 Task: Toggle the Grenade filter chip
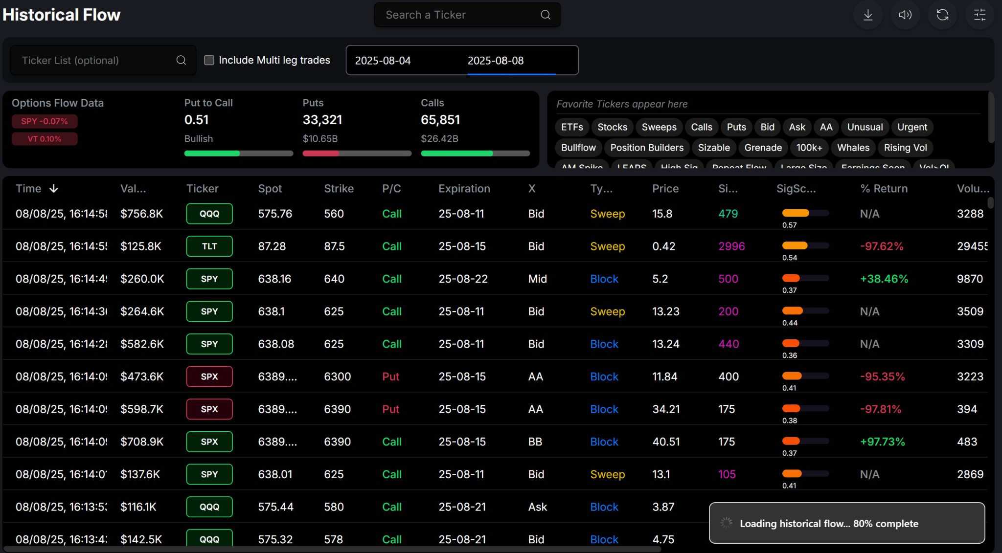(763, 148)
